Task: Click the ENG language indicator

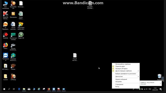Action: coord(150,89)
